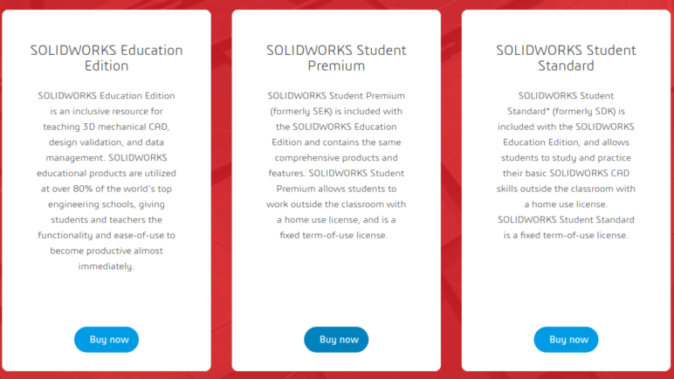
Task: Click the Education Edition description paragraph
Action: (x=107, y=180)
